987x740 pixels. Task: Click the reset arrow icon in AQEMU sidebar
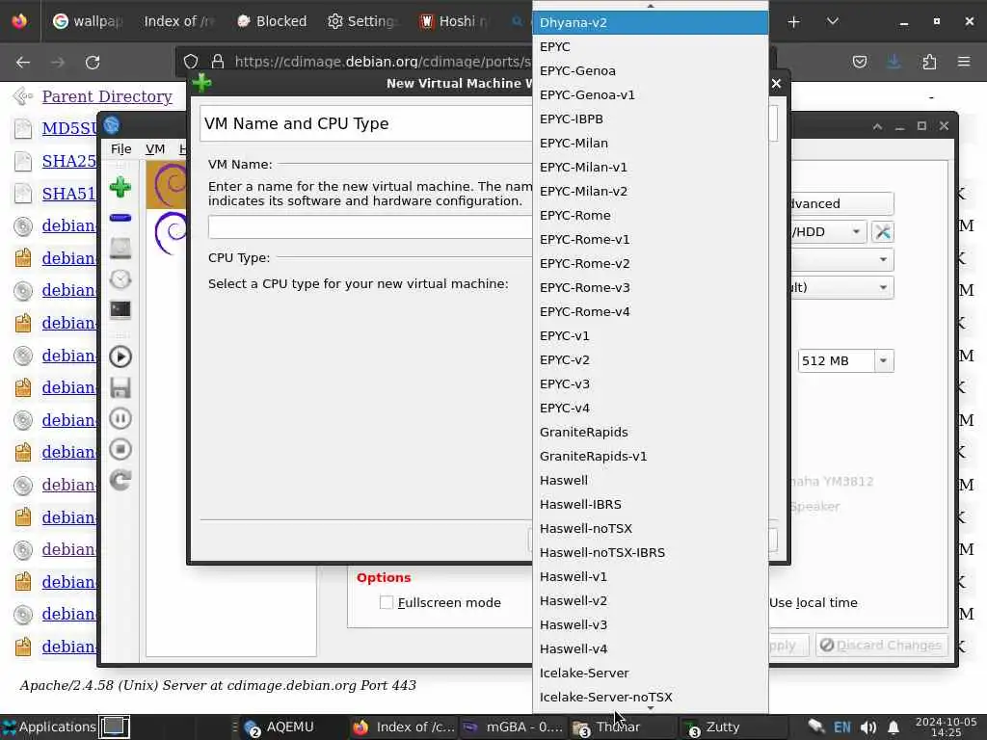[120, 480]
